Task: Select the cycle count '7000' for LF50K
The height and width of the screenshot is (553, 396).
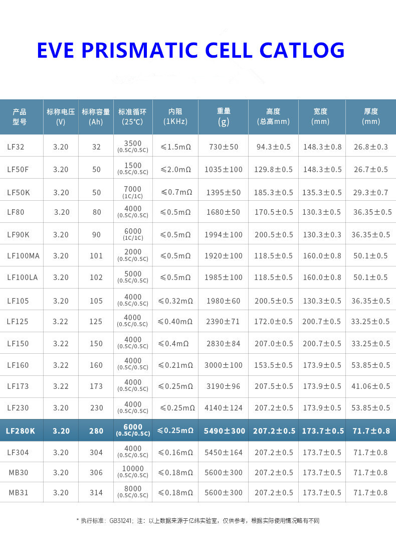Action: pyautogui.click(x=133, y=189)
